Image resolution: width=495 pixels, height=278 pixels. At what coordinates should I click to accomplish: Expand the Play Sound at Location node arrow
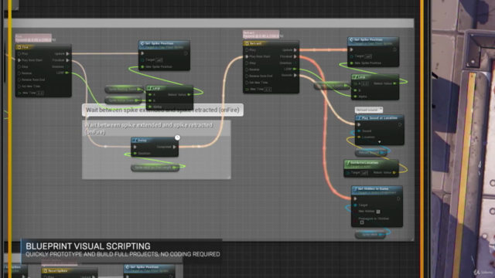coord(380,142)
